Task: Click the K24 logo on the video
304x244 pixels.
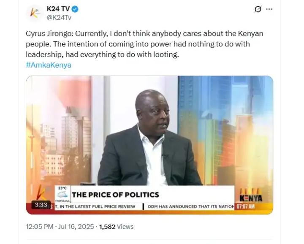Action: (x=41, y=192)
